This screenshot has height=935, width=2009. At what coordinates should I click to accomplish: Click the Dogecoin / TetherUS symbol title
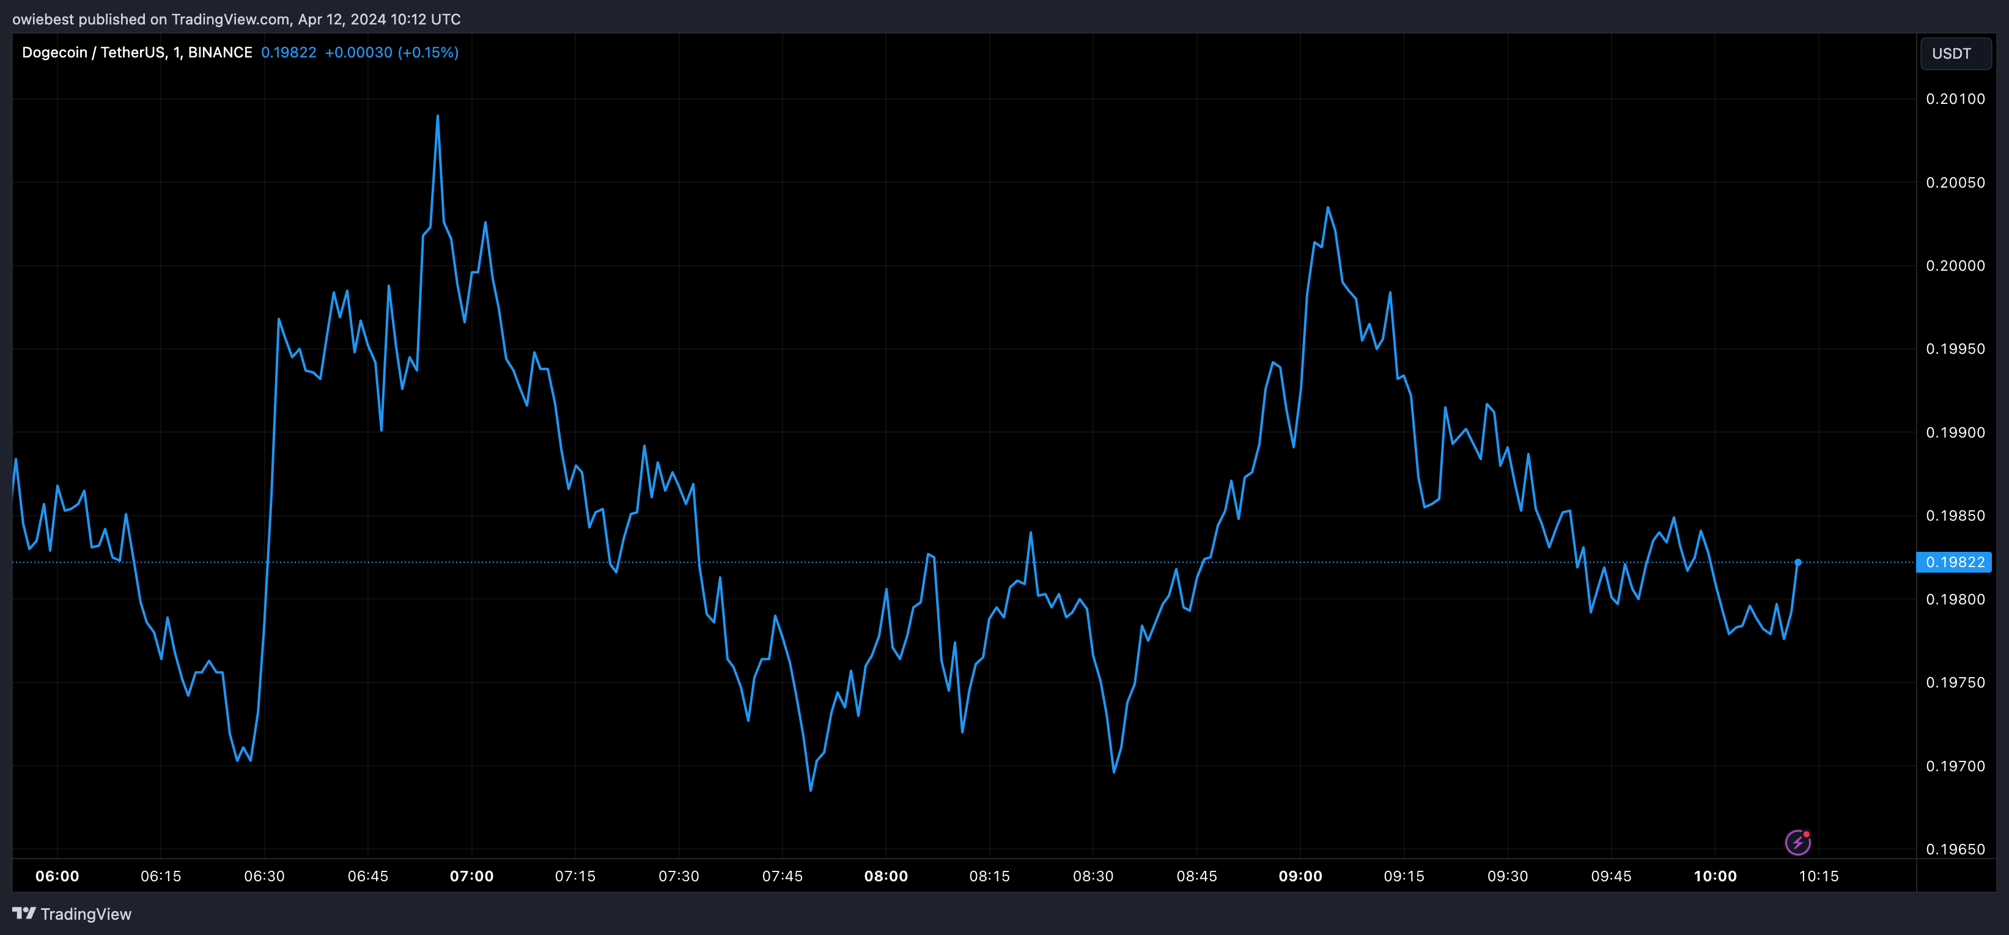tap(136, 52)
